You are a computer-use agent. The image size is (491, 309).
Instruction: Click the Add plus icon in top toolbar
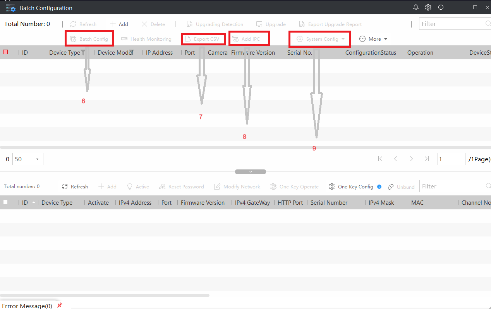tap(113, 24)
